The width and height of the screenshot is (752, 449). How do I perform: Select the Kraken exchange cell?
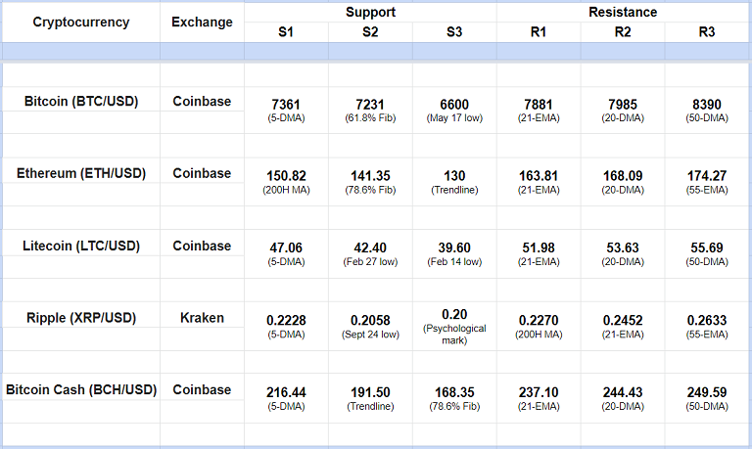[x=202, y=318]
